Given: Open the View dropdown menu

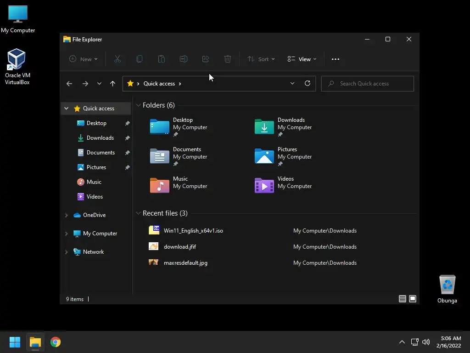Looking at the screenshot, I should point(302,59).
